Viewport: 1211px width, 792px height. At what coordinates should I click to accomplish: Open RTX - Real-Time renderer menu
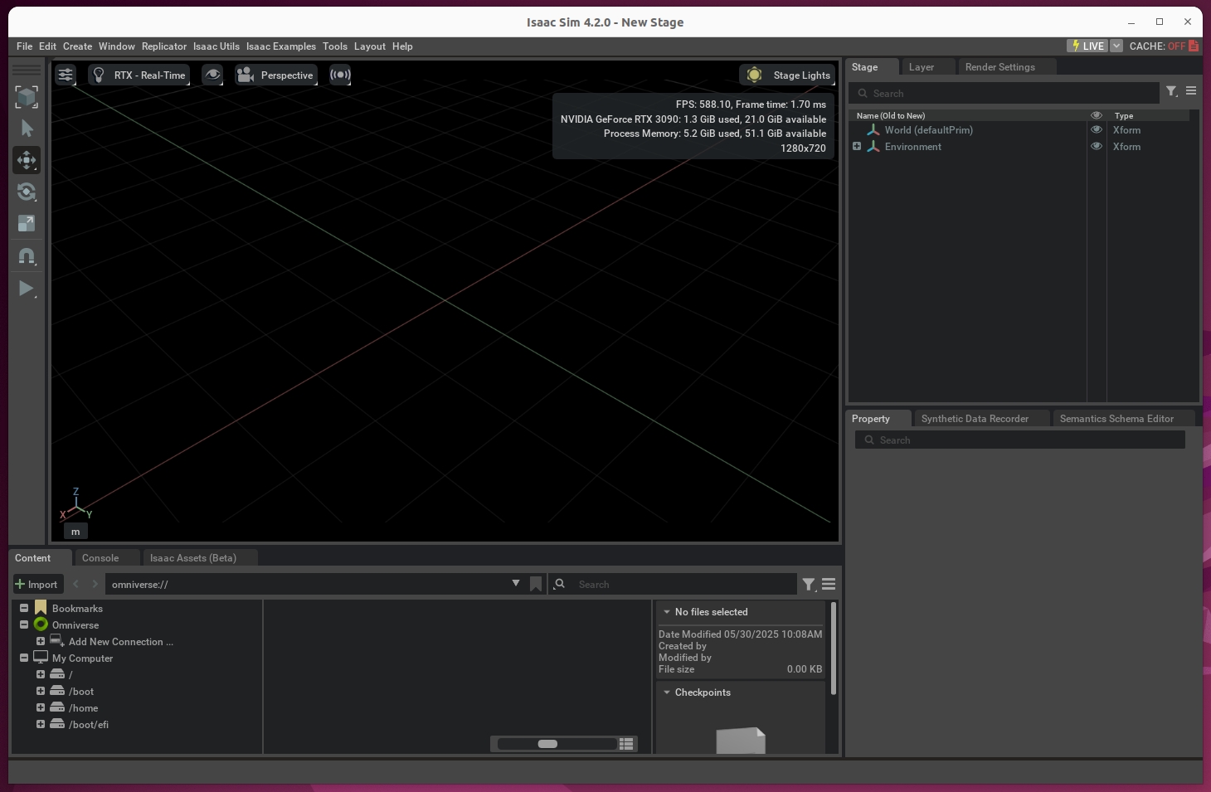[x=139, y=75]
